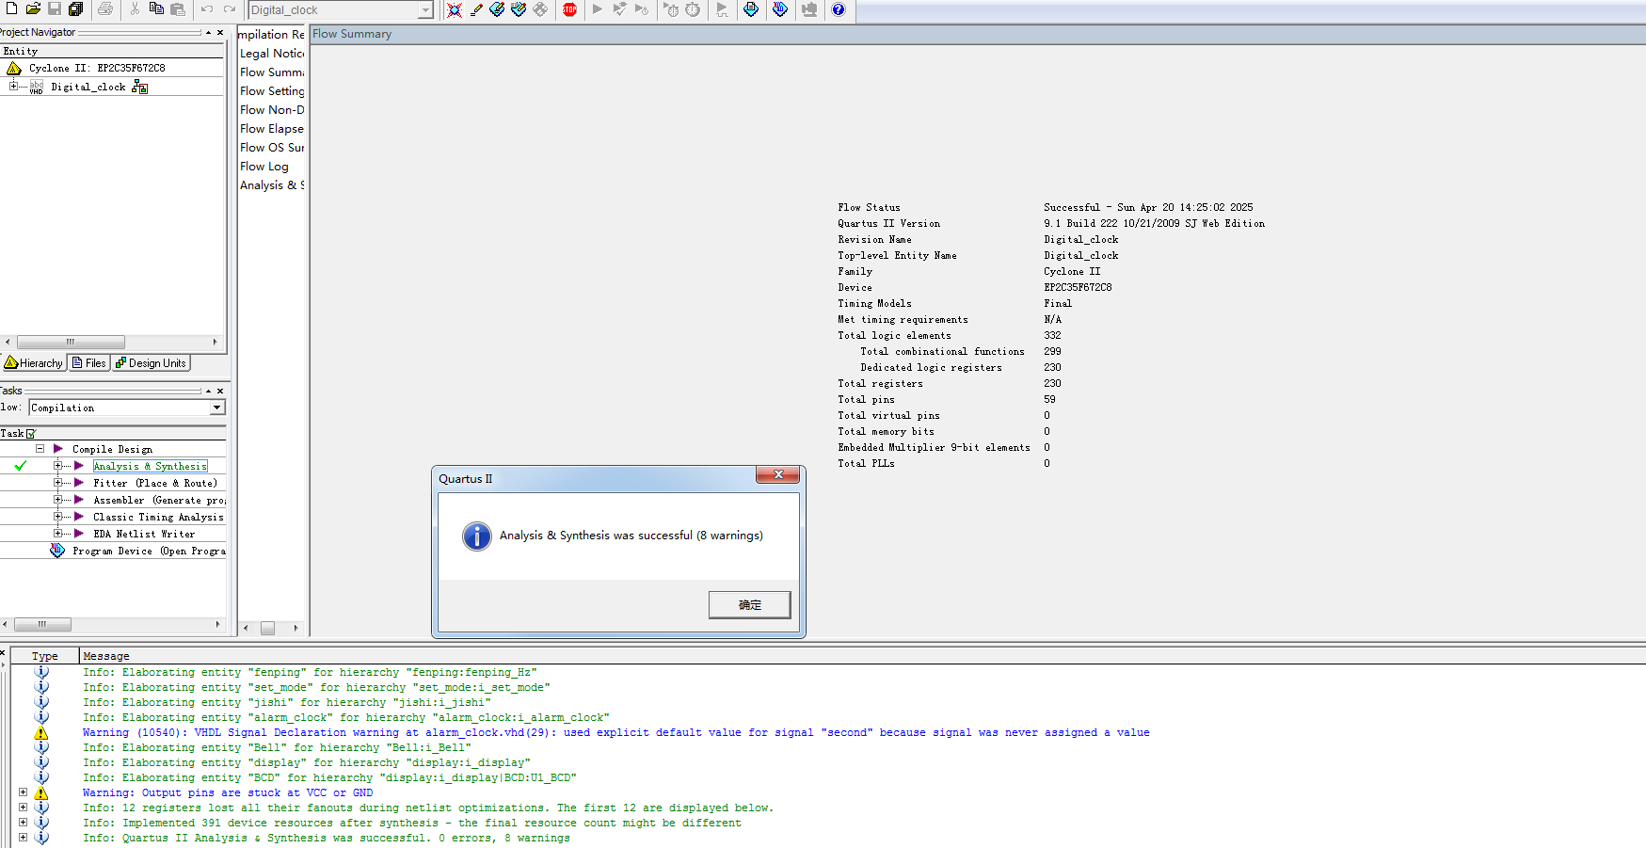
Task: Click the Message column header
Action: click(106, 656)
